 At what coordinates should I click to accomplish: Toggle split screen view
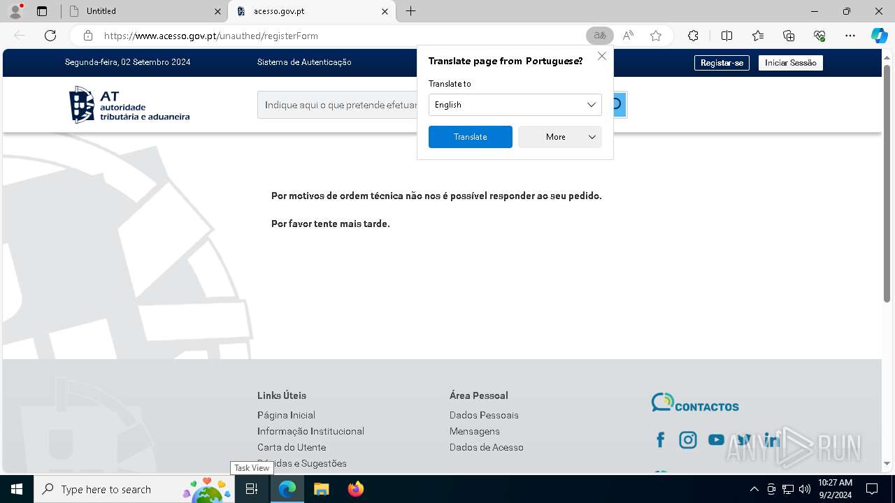[x=726, y=36]
